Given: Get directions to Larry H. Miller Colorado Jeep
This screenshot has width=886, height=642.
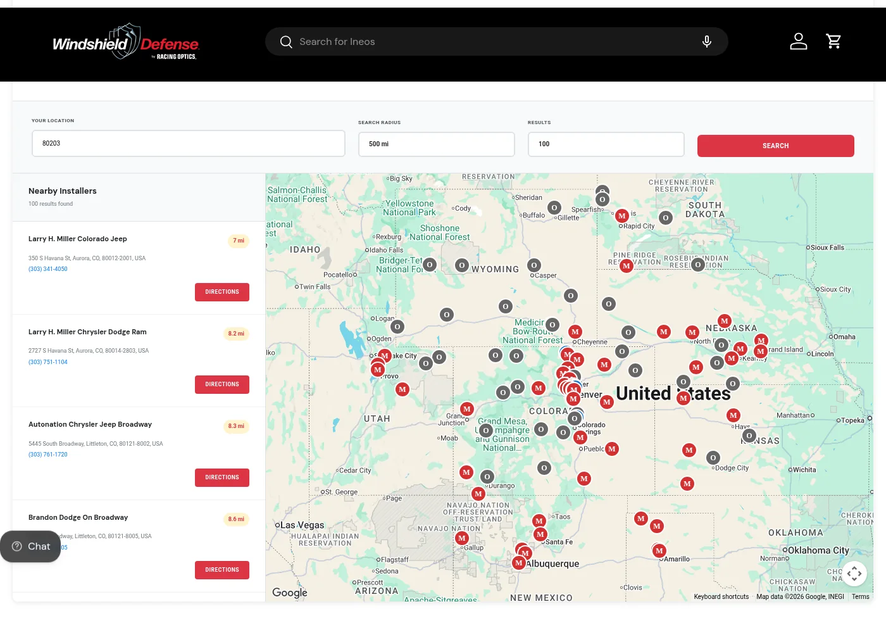Looking at the screenshot, I should [222, 292].
